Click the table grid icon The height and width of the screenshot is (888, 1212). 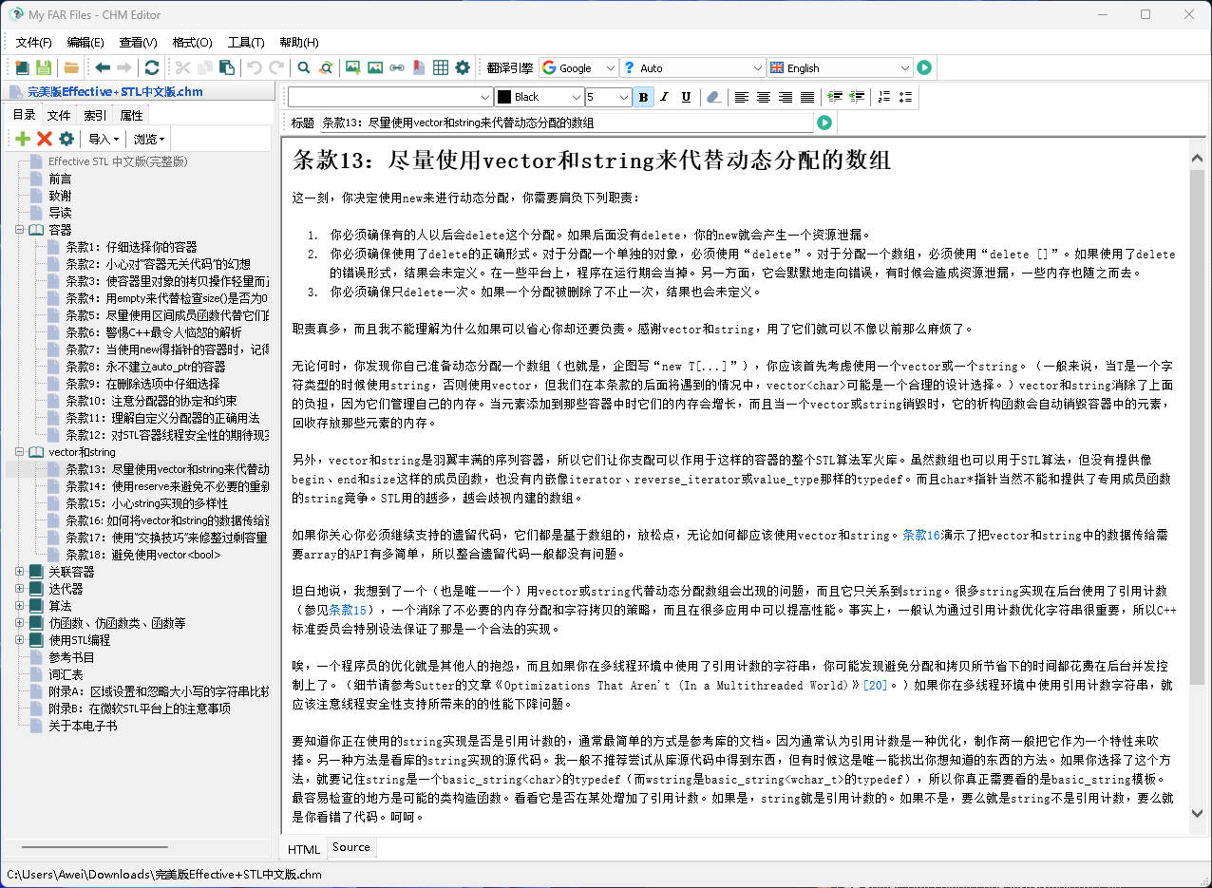click(441, 67)
